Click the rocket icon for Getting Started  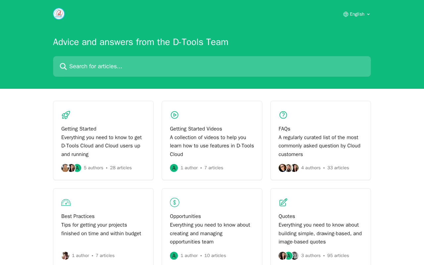(66, 115)
